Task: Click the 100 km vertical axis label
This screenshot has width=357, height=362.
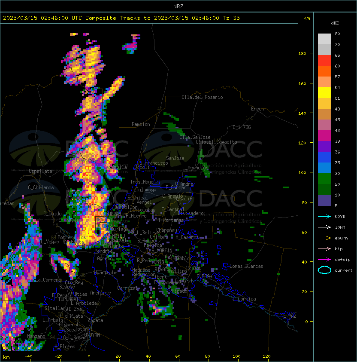Action: point(302,173)
